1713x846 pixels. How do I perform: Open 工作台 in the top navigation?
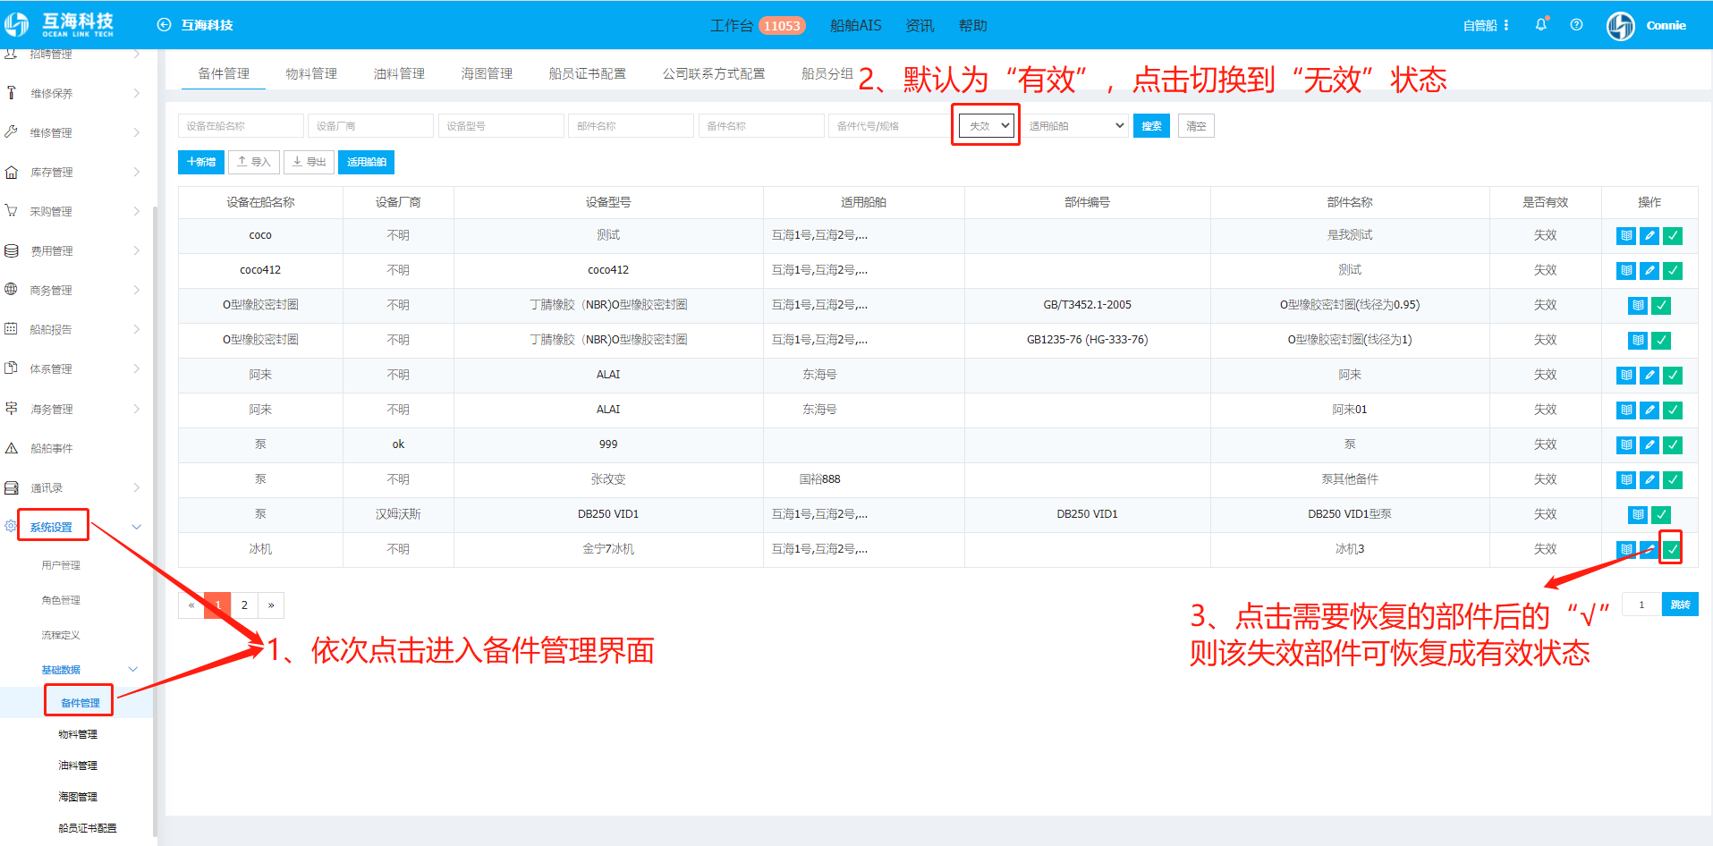[731, 26]
